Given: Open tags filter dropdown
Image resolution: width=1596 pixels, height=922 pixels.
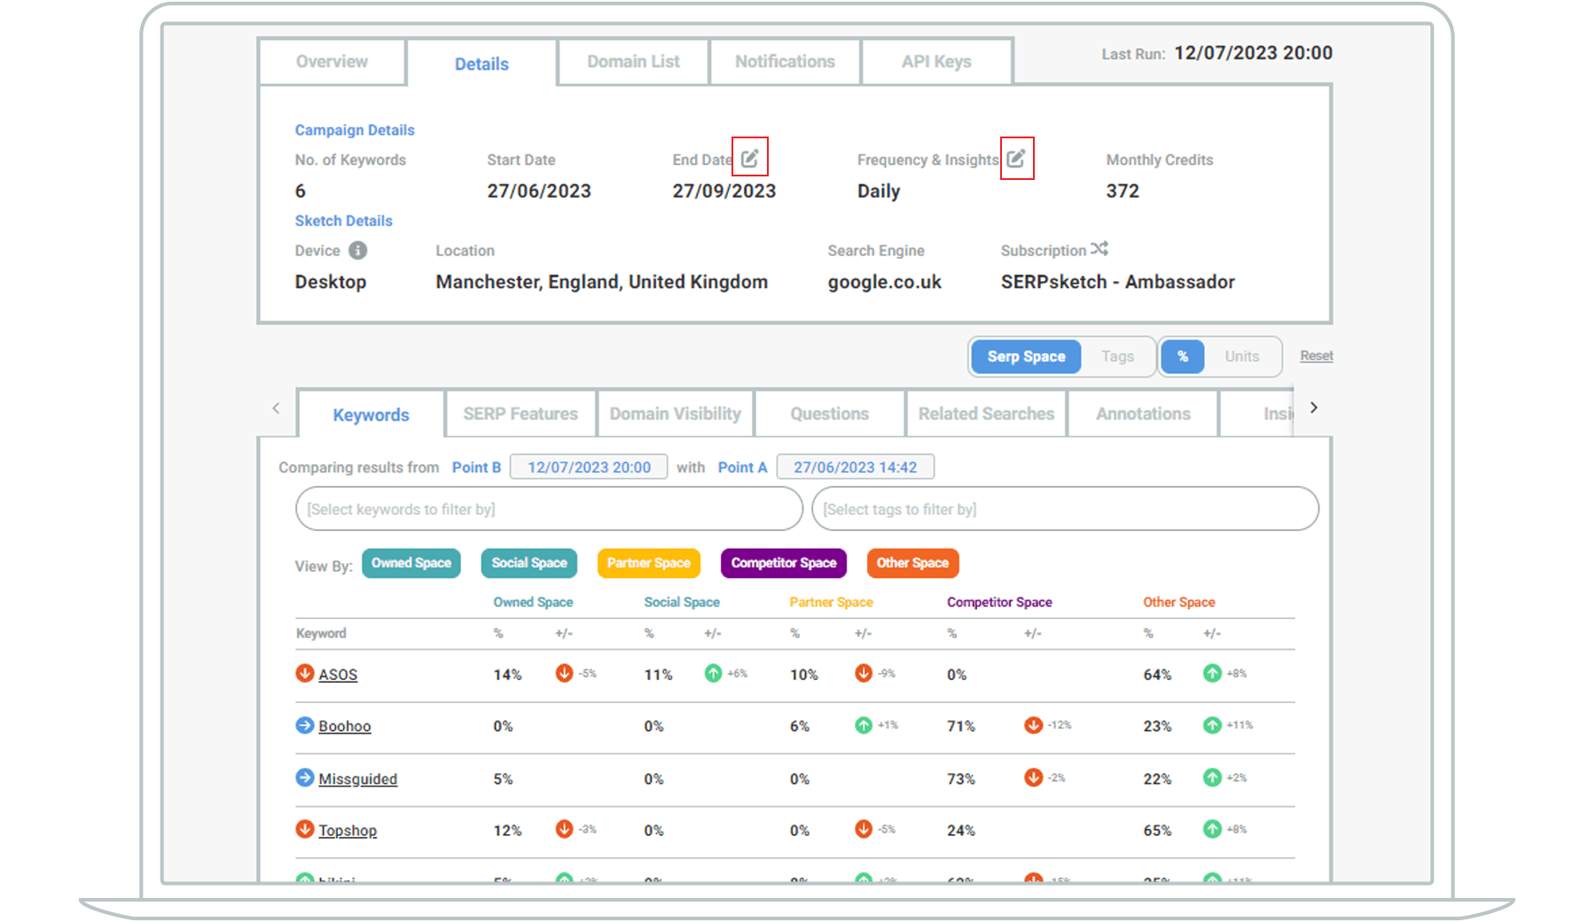Looking at the screenshot, I should click(1065, 509).
